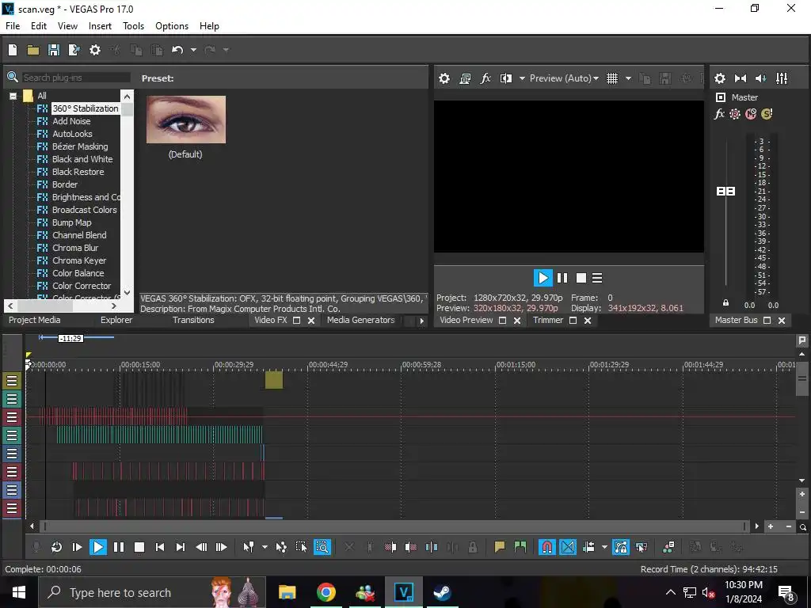Open video preview project settings gear

pyautogui.click(x=444, y=78)
